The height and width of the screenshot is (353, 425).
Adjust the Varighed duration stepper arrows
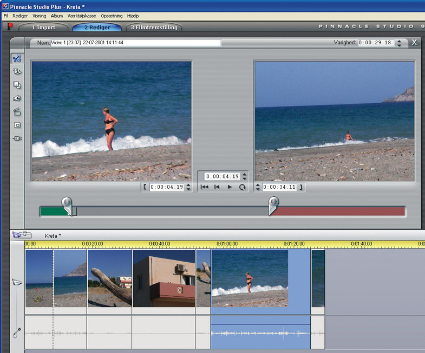click(400, 43)
